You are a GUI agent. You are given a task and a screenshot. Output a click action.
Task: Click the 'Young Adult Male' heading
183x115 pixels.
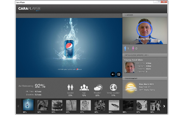[133, 60]
